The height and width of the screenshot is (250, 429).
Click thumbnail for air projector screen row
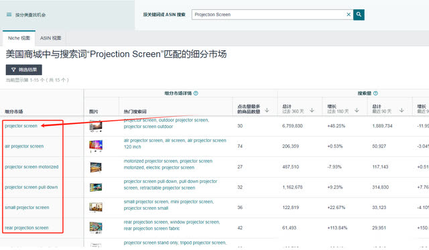(96, 146)
